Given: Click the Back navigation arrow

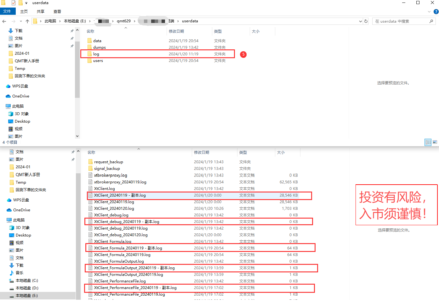Looking at the screenshot, I should point(4,21).
